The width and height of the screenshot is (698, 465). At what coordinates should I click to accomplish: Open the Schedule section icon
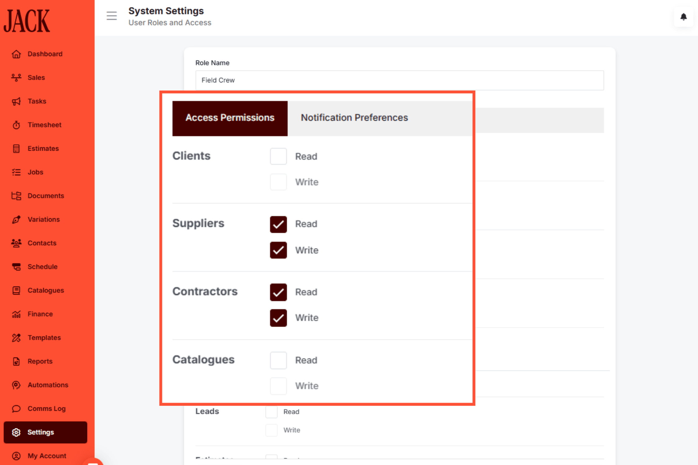pos(16,267)
